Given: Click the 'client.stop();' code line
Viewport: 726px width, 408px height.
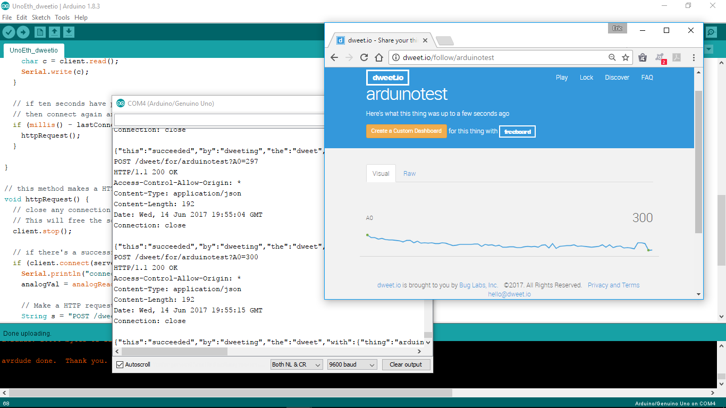Looking at the screenshot, I should (x=42, y=231).
